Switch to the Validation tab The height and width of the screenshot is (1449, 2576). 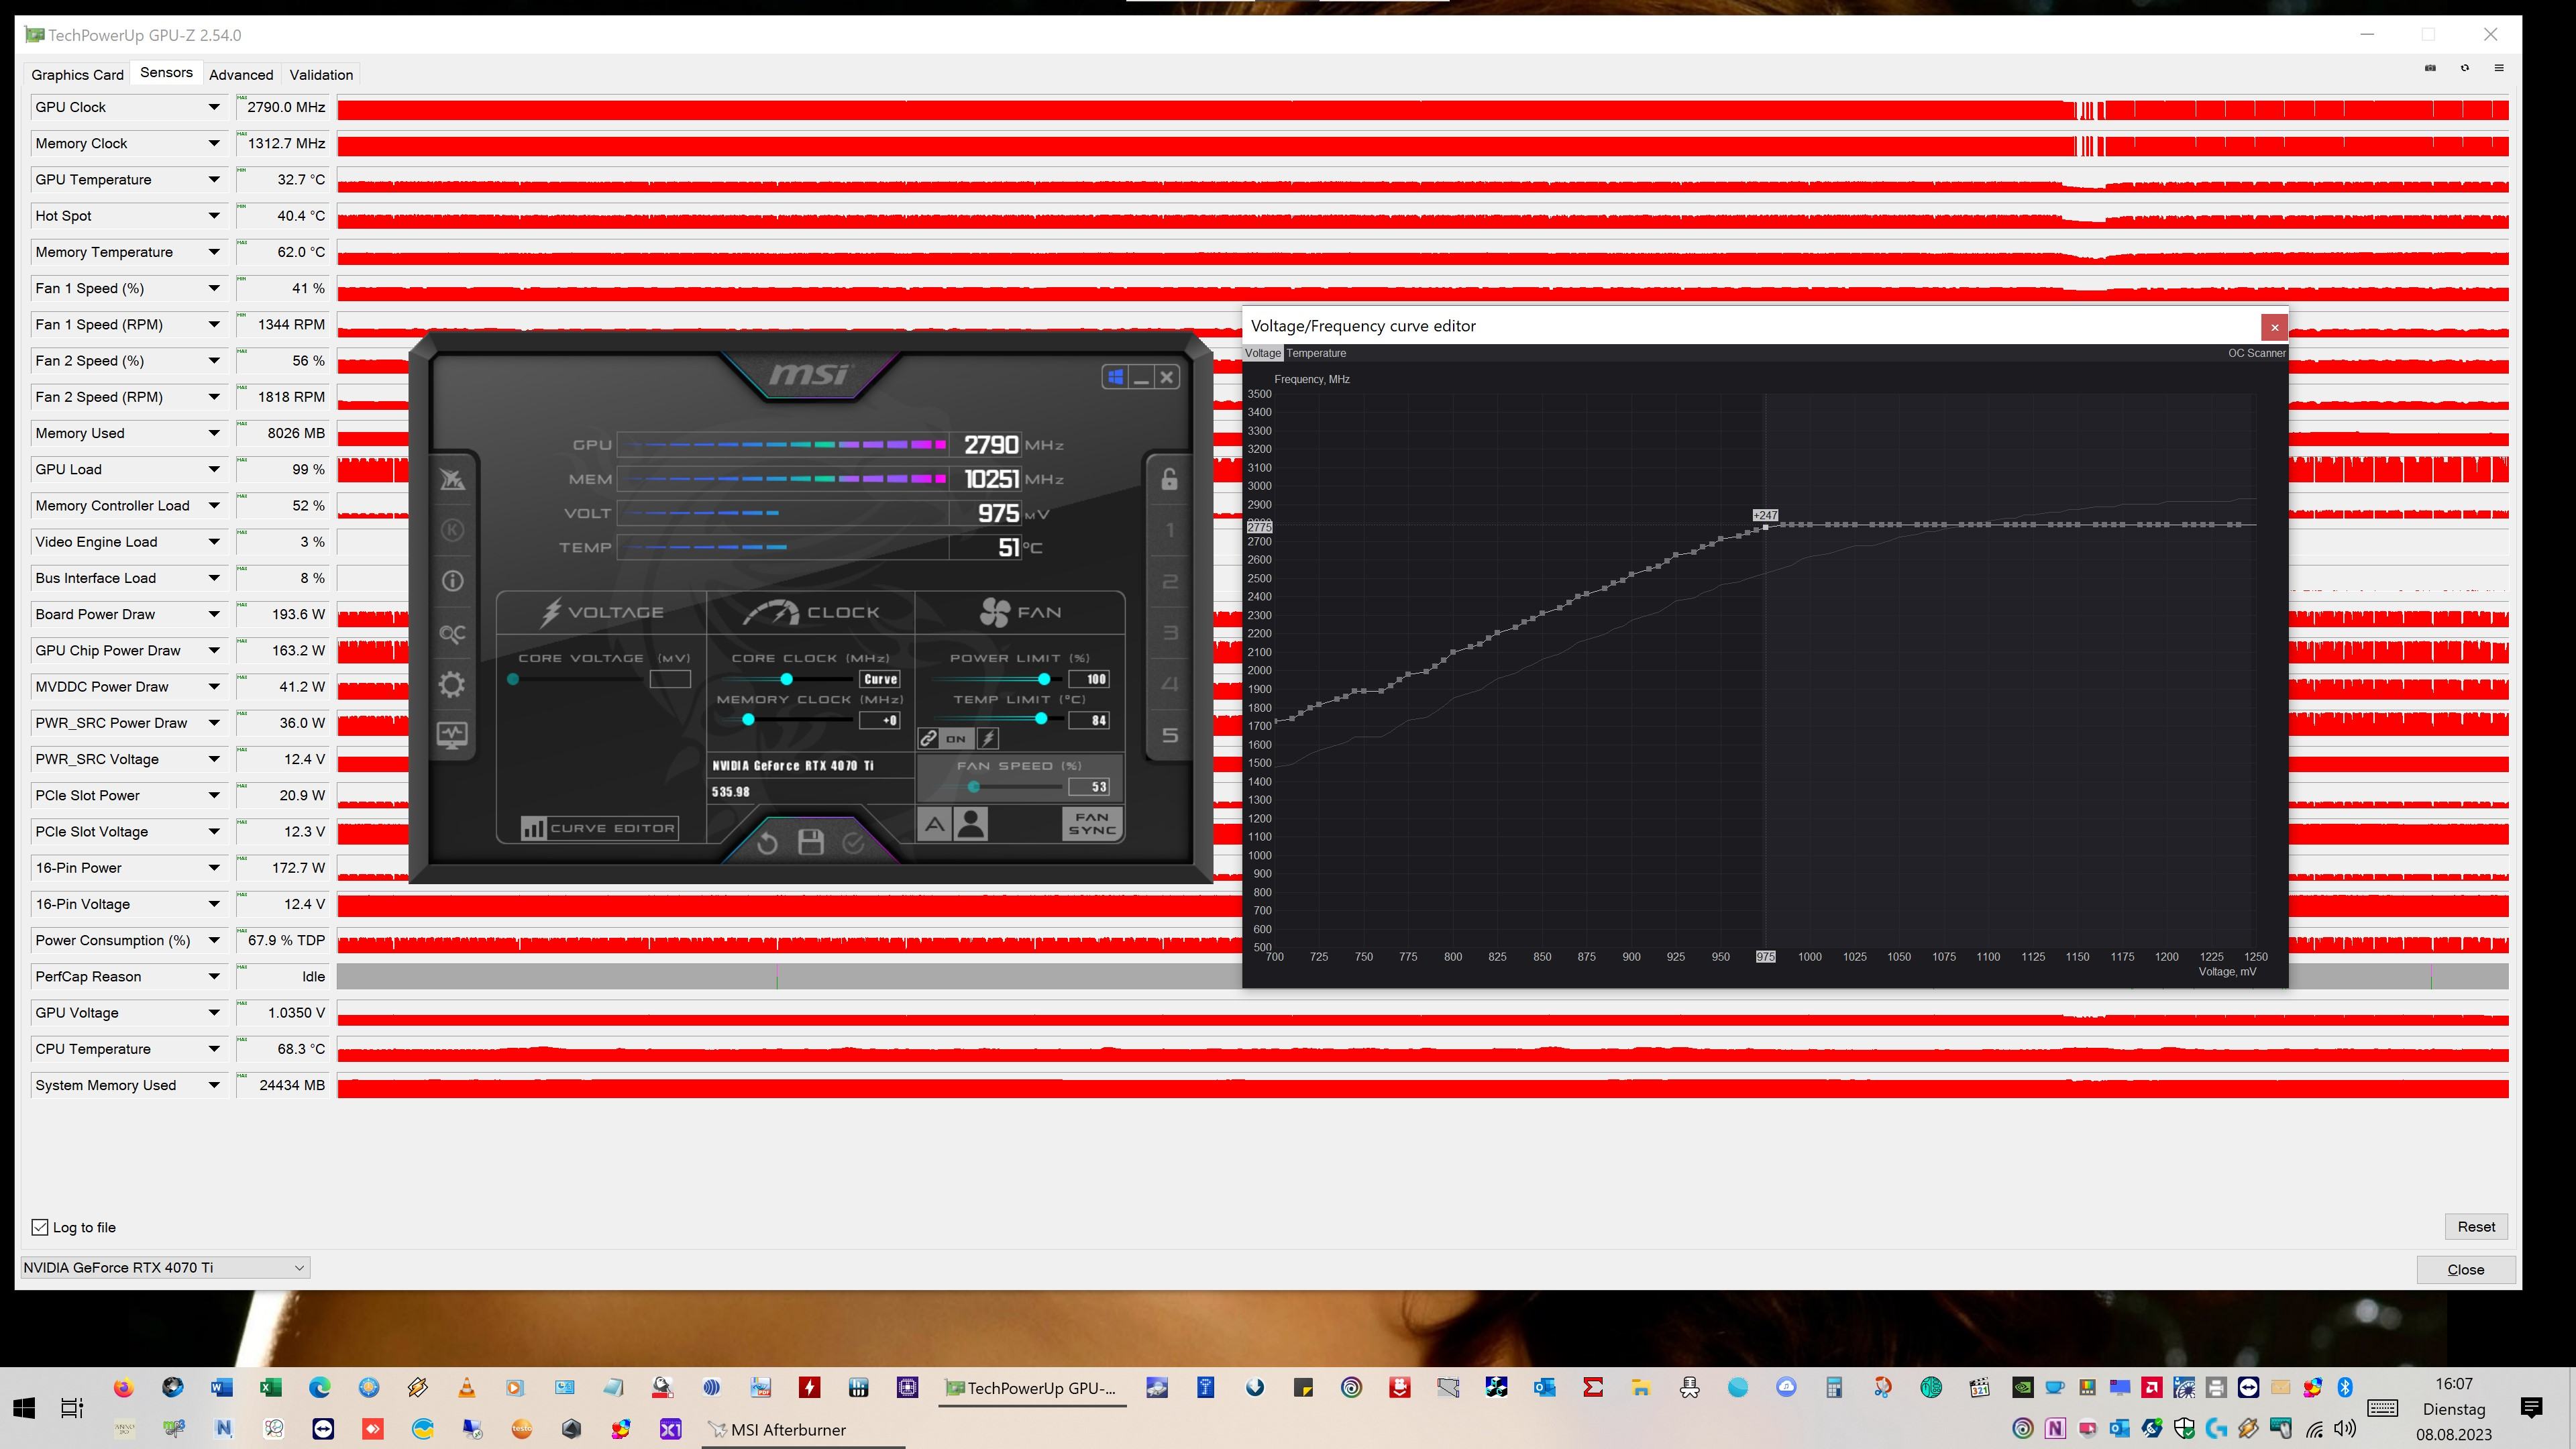click(x=321, y=75)
